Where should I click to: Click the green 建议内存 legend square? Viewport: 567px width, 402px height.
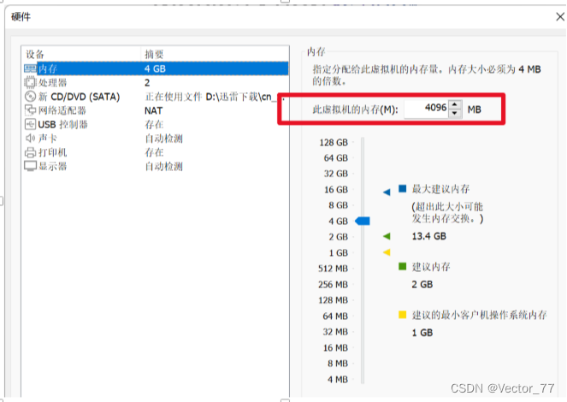pyautogui.click(x=402, y=267)
